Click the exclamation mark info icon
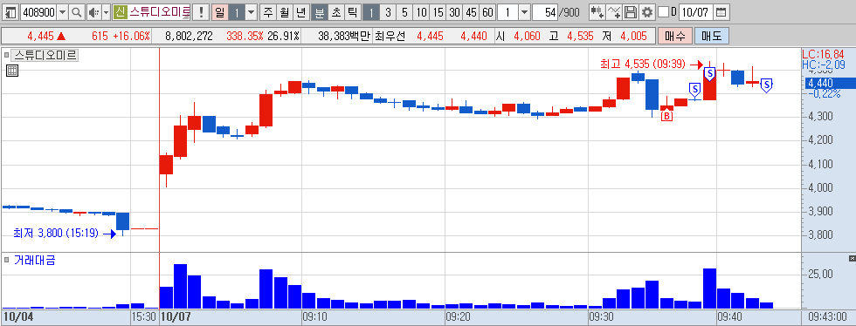 201,11
